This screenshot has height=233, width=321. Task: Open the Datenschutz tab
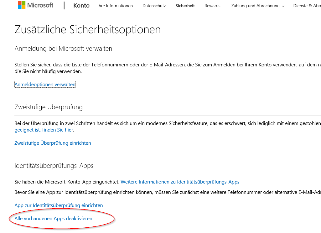point(154,6)
